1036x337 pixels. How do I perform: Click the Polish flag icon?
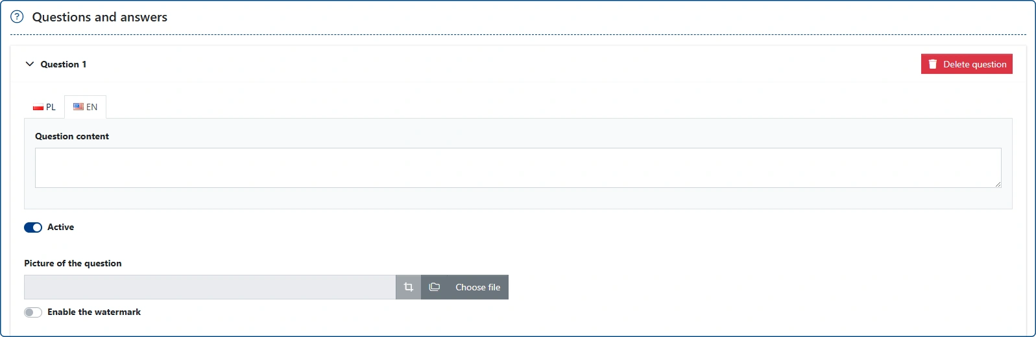click(x=38, y=107)
